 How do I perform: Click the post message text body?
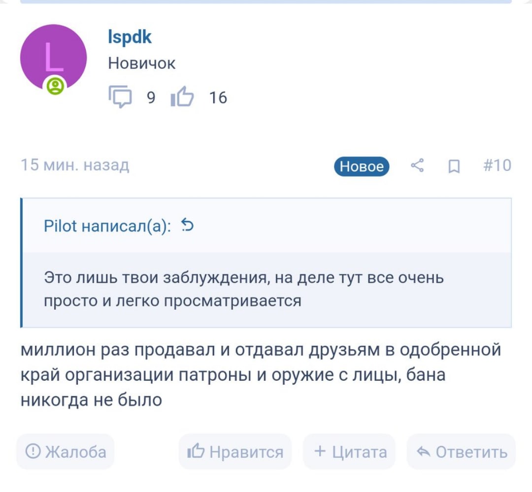point(261,375)
